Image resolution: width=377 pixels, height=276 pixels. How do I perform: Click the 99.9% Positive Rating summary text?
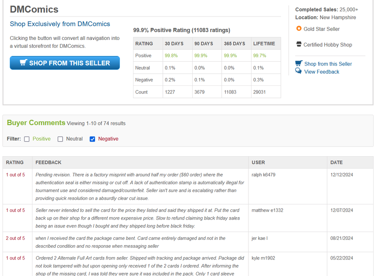click(182, 30)
